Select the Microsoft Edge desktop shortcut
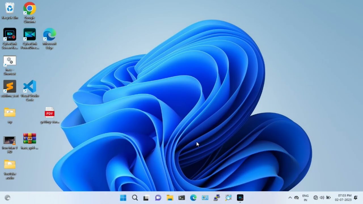 [49, 39]
